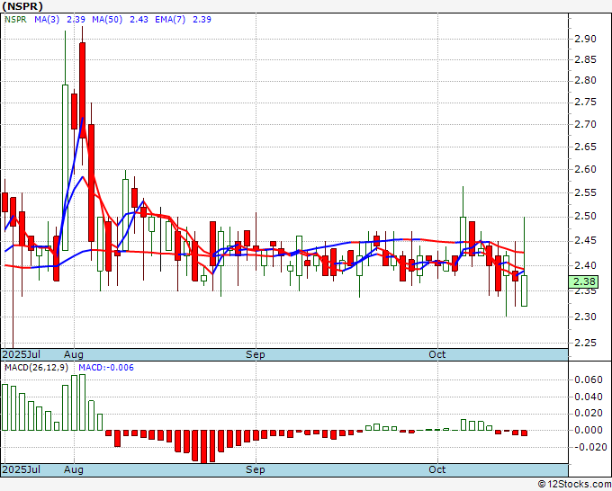Screen dimensions: 612x491
Task: Click the 2.25 price axis label
Action: [x=585, y=343]
